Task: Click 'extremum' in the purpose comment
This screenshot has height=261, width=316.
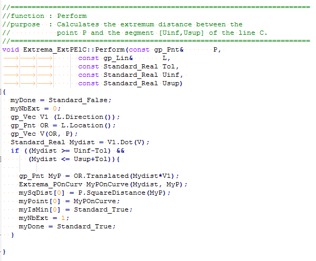Action: (x=137, y=24)
